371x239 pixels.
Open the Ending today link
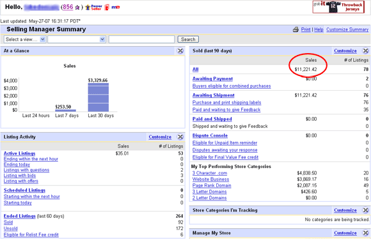17,164
